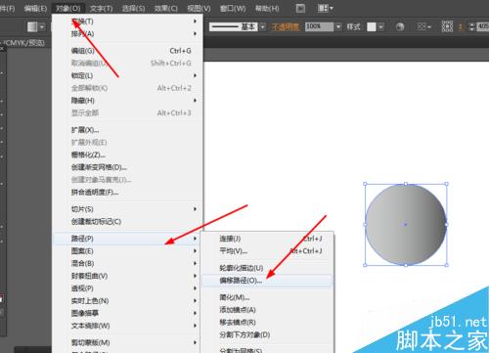Open the 切片(S) submenu

click(x=127, y=209)
